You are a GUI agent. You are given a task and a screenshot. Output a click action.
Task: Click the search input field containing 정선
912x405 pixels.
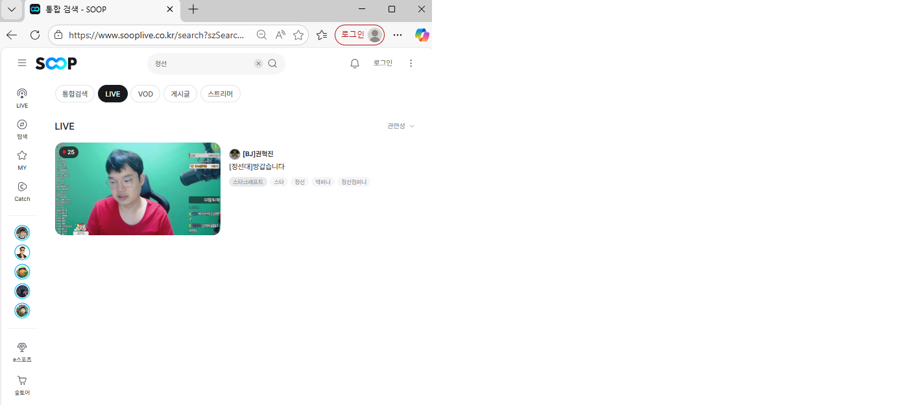pyautogui.click(x=201, y=64)
